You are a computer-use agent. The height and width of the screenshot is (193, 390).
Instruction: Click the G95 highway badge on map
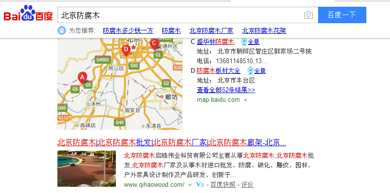pyautogui.click(x=62, y=108)
